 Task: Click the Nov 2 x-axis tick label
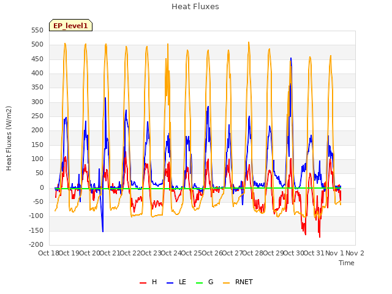(355, 253)
